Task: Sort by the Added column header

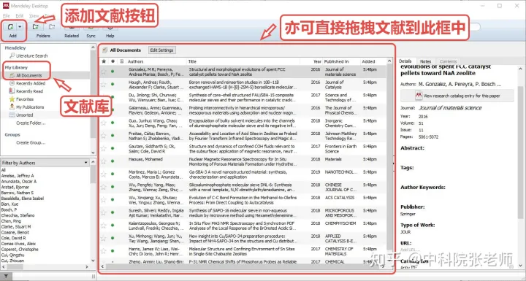Action: tap(368, 61)
